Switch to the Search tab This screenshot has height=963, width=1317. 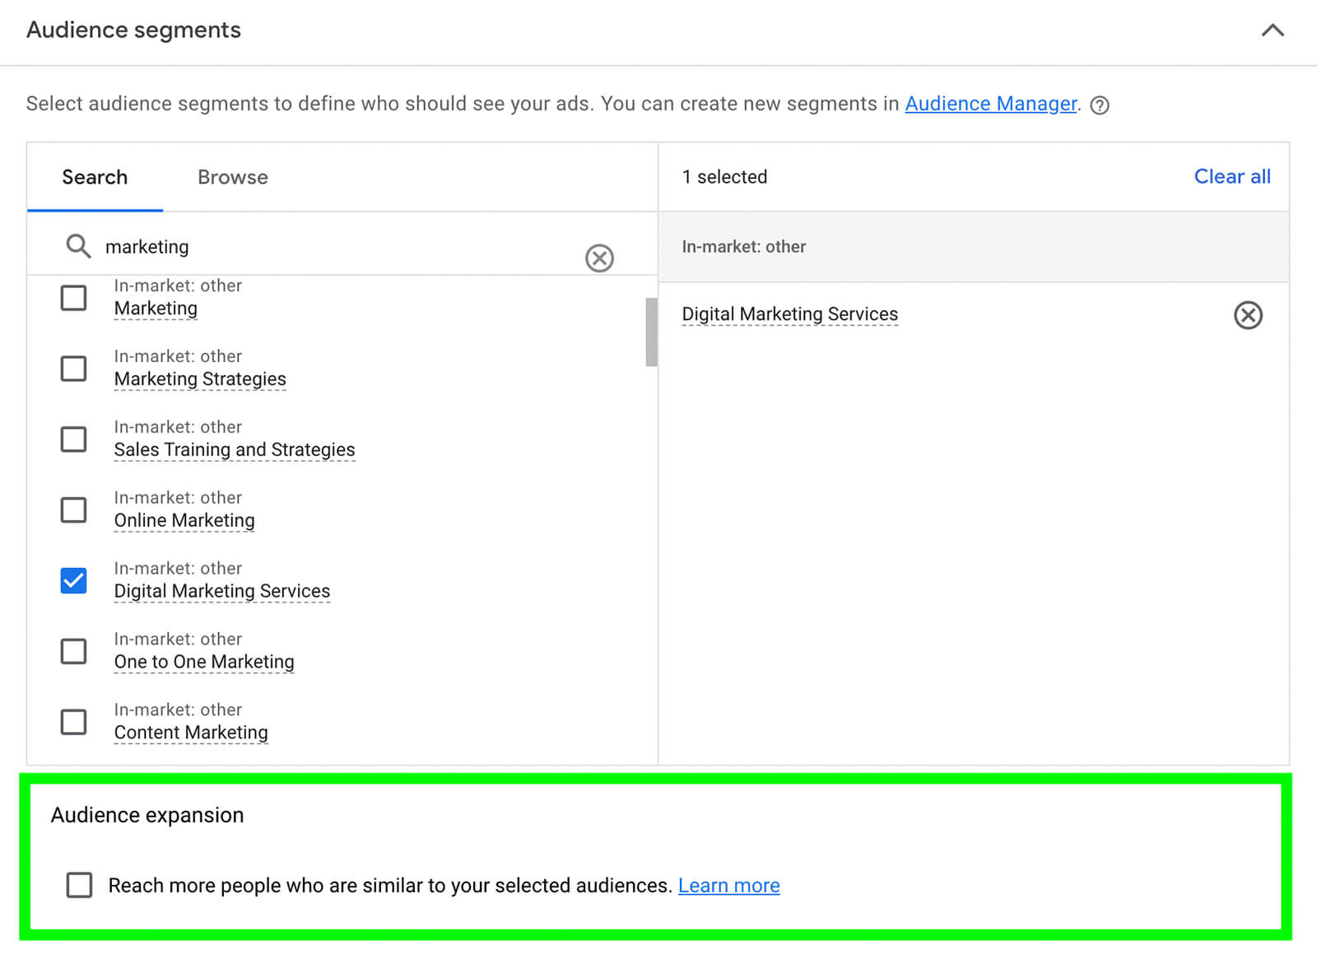95,177
